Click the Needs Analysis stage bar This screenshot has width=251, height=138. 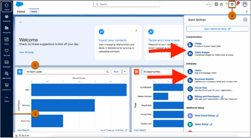click(x=161, y=97)
